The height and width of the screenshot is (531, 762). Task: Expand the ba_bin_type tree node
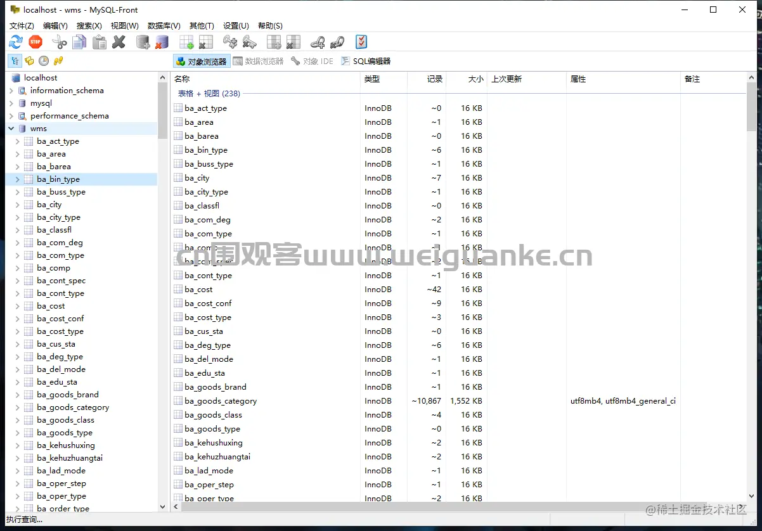[x=18, y=179]
